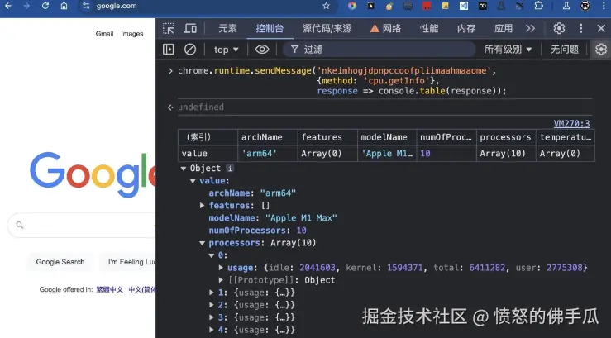Open the 源代码/来源 tab
Viewport: 611px width, 338px height.
click(x=327, y=28)
